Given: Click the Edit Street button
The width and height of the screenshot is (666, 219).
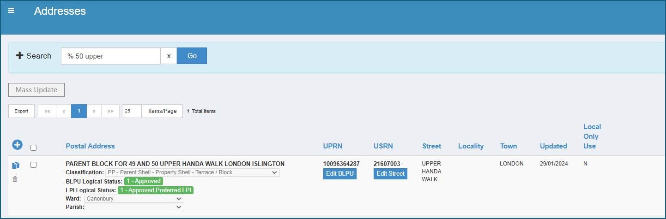Looking at the screenshot, I should point(390,174).
